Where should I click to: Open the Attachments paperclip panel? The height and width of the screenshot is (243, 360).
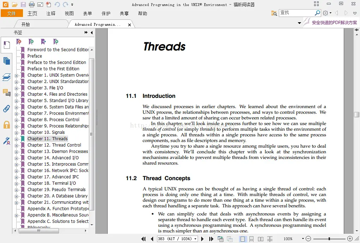click(7, 108)
